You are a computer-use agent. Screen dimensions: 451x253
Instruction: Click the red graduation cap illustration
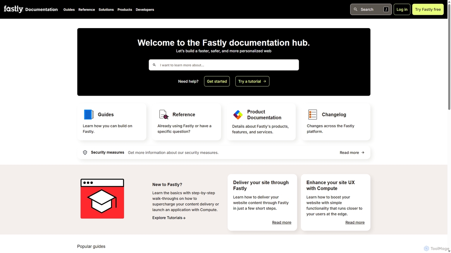click(x=102, y=199)
